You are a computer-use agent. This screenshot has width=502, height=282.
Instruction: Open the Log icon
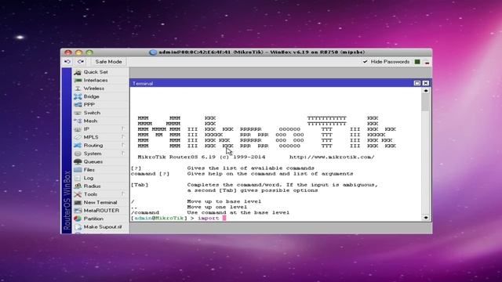tap(78, 178)
